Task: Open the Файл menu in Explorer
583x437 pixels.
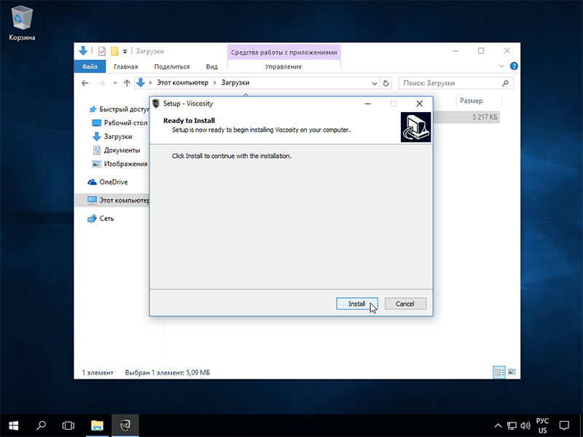Action: coord(90,66)
